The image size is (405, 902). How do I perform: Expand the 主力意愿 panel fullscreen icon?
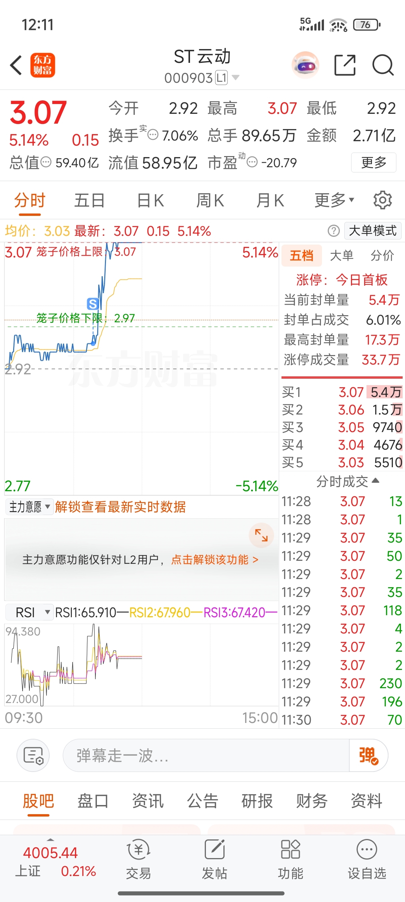click(x=261, y=535)
